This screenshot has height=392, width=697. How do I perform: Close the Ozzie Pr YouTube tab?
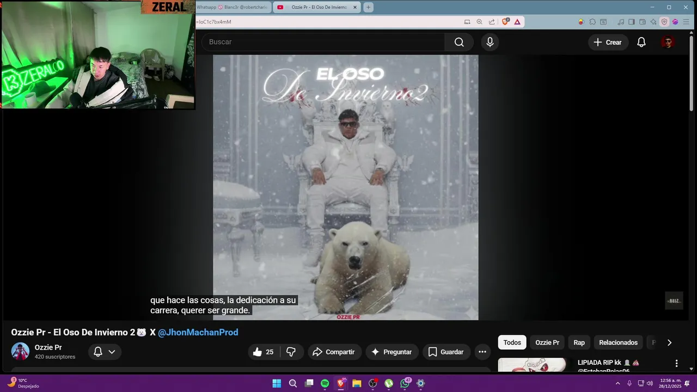coord(355,7)
